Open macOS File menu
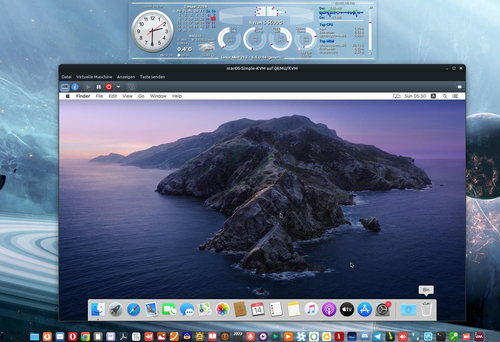 [x=99, y=96]
